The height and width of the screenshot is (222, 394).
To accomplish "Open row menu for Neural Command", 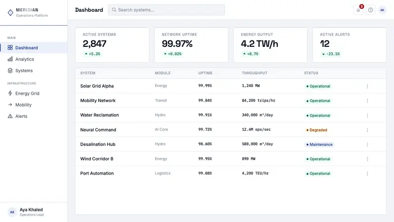I will 367,130.
